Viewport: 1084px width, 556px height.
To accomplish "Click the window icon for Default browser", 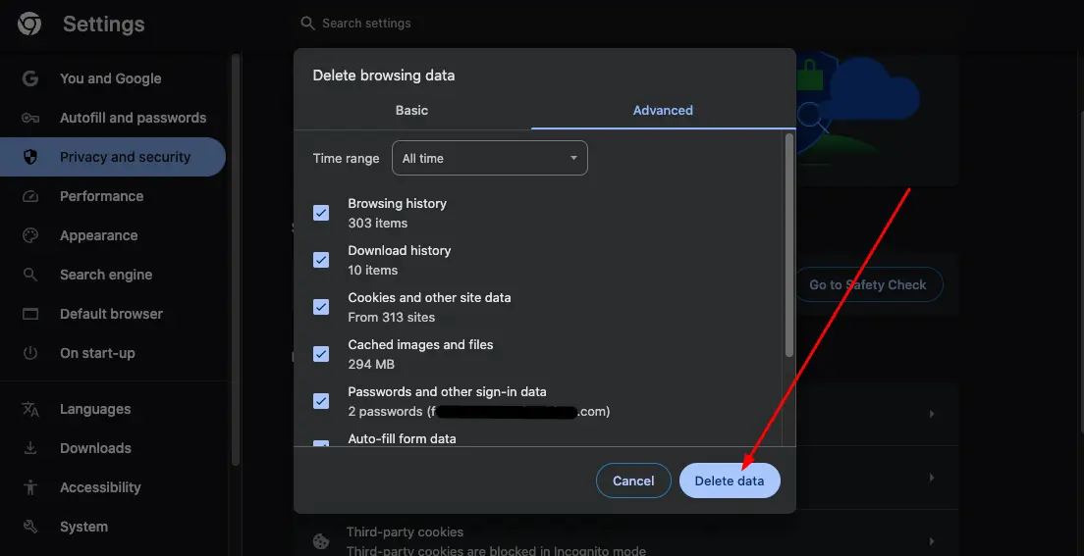I will point(29,314).
